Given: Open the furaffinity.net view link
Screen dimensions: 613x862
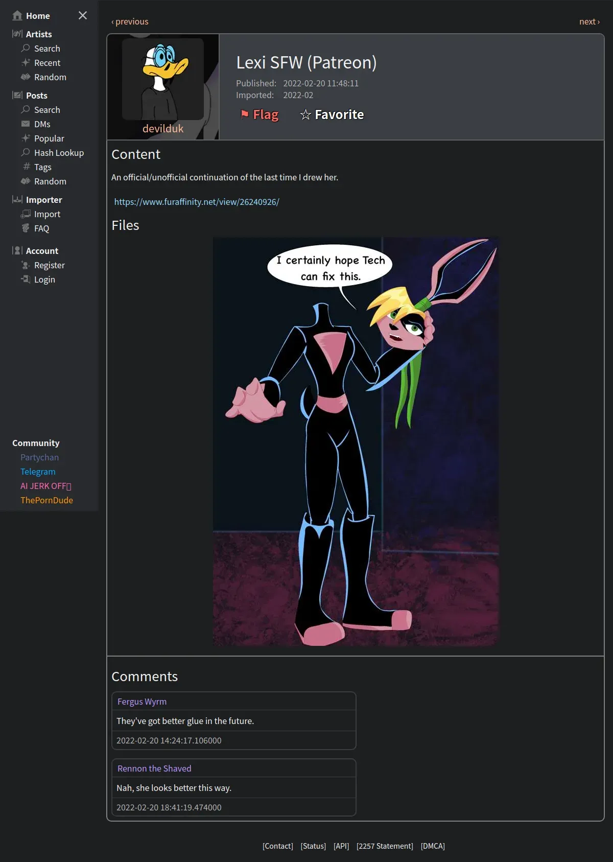Looking at the screenshot, I should coord(197,202).
